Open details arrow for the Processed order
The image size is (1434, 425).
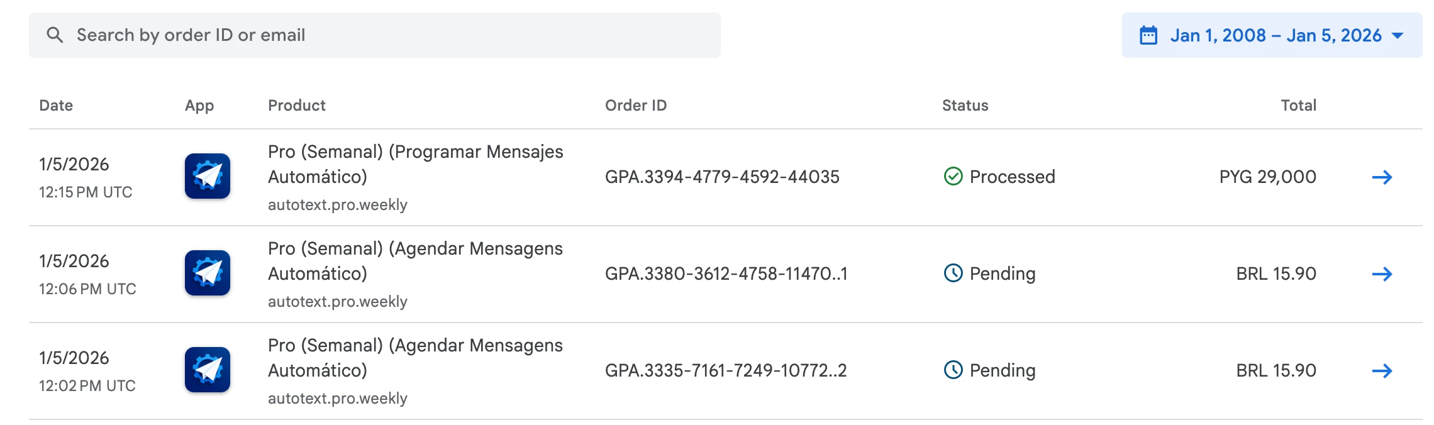click(1382, 177)
